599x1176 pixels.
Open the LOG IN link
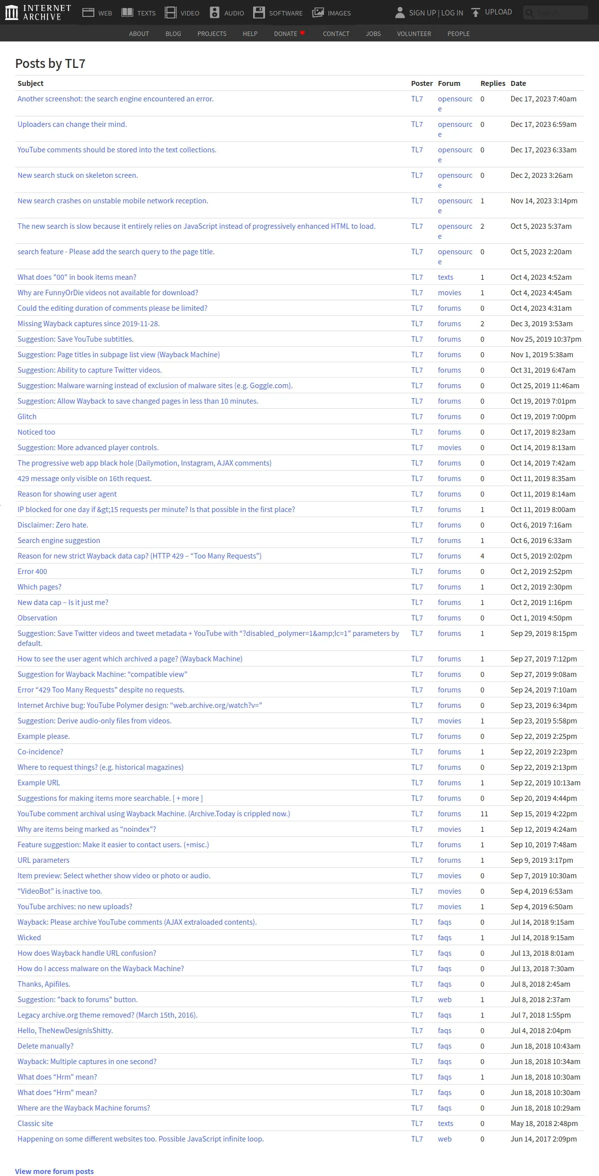point(452,13)
